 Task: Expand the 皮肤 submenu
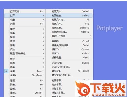[x=25, y=49]
